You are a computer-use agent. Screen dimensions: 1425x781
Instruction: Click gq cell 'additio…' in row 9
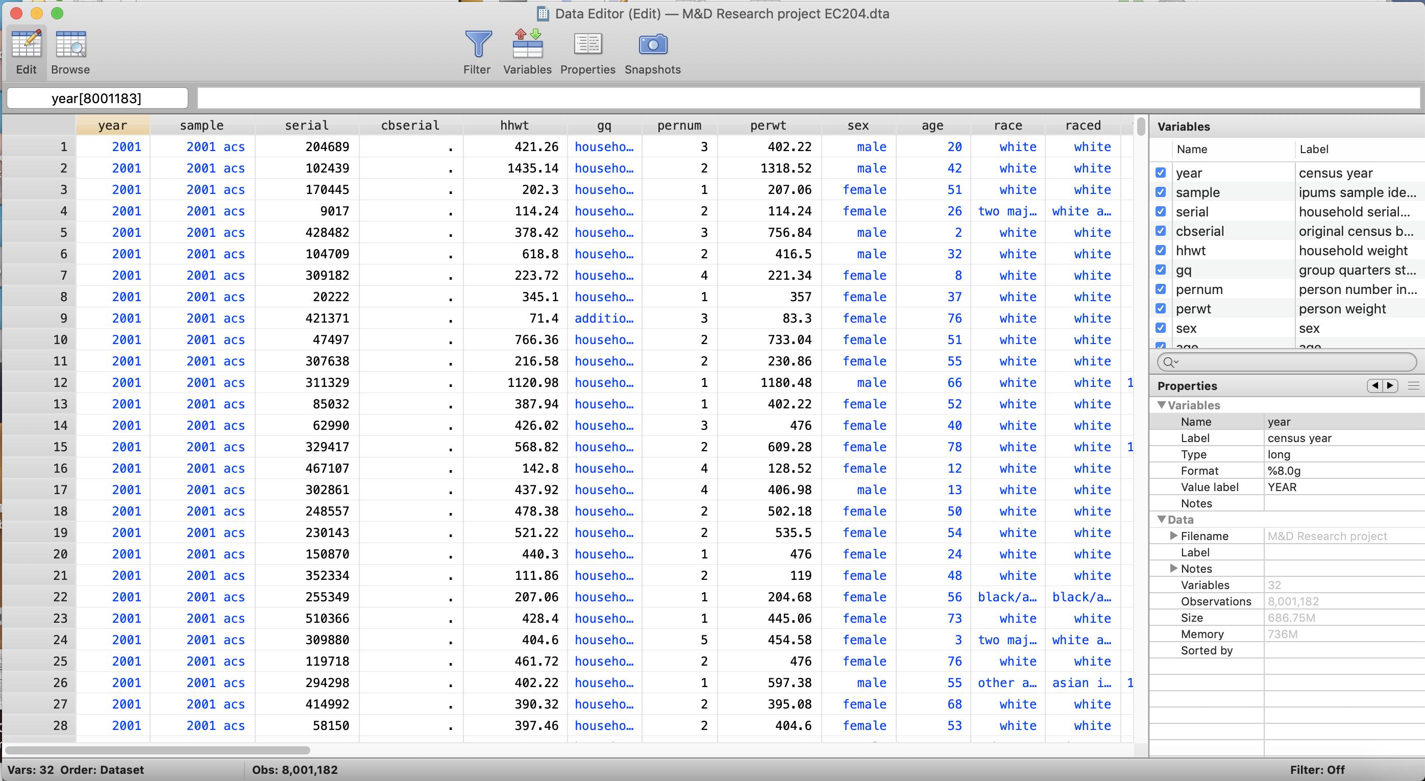pyautogui.click(x=605, y=318)
